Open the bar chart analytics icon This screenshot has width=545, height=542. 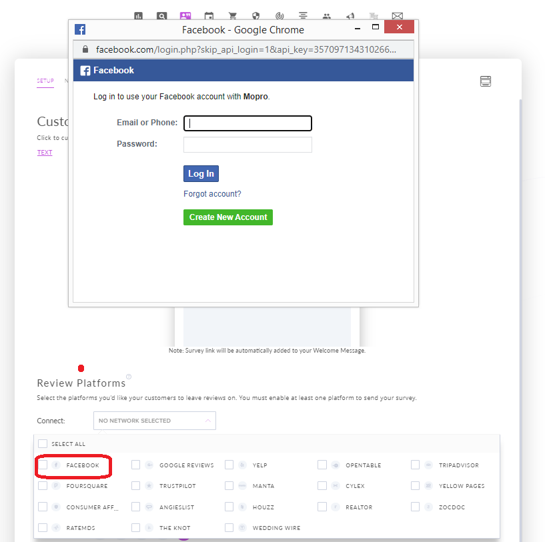[x=138, y=16]
